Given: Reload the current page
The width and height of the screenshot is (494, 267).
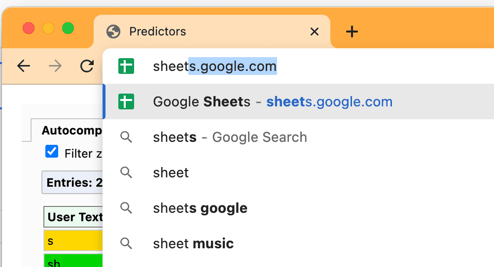Looking at the screenshot, I should point(87,66).
